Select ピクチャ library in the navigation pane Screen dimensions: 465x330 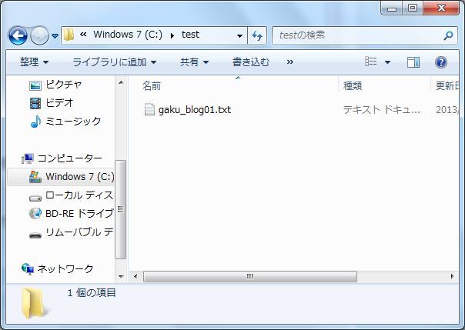click(x=63, y=85)
